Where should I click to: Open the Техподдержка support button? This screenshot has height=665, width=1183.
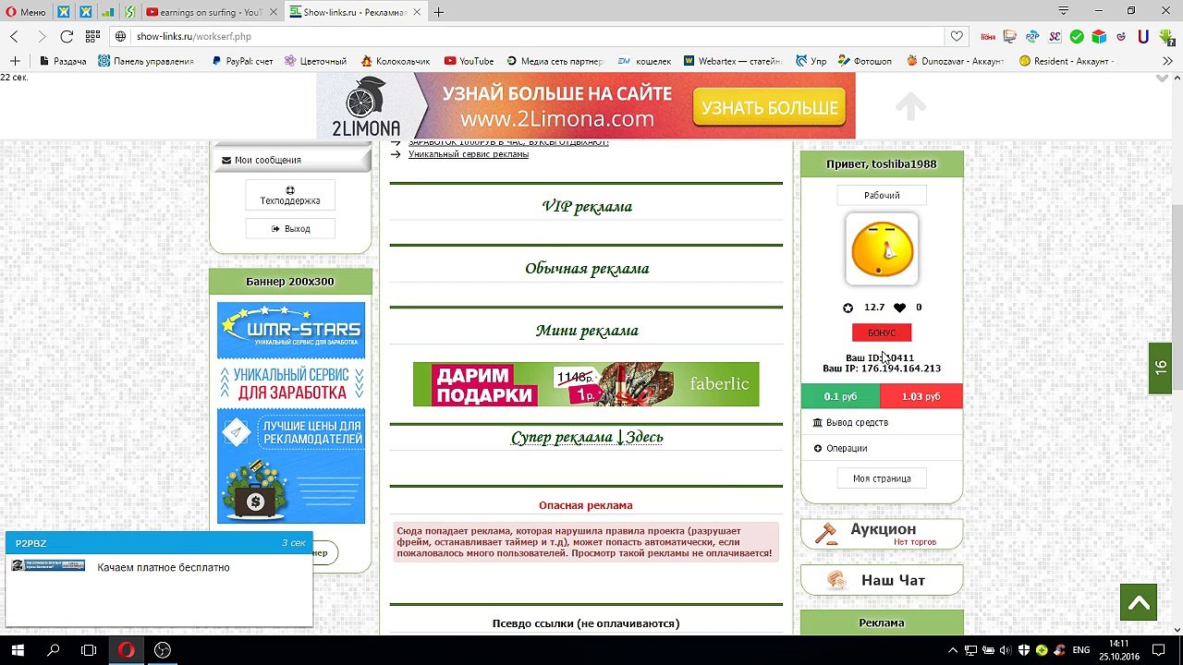[290, 195]
